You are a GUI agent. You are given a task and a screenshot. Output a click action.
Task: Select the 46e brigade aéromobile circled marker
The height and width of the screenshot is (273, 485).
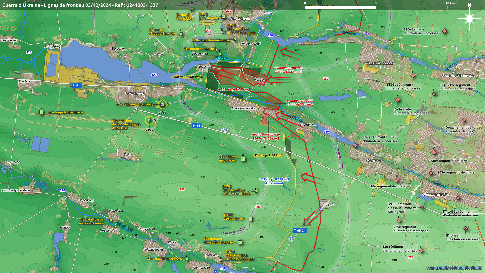coord(162,104)
